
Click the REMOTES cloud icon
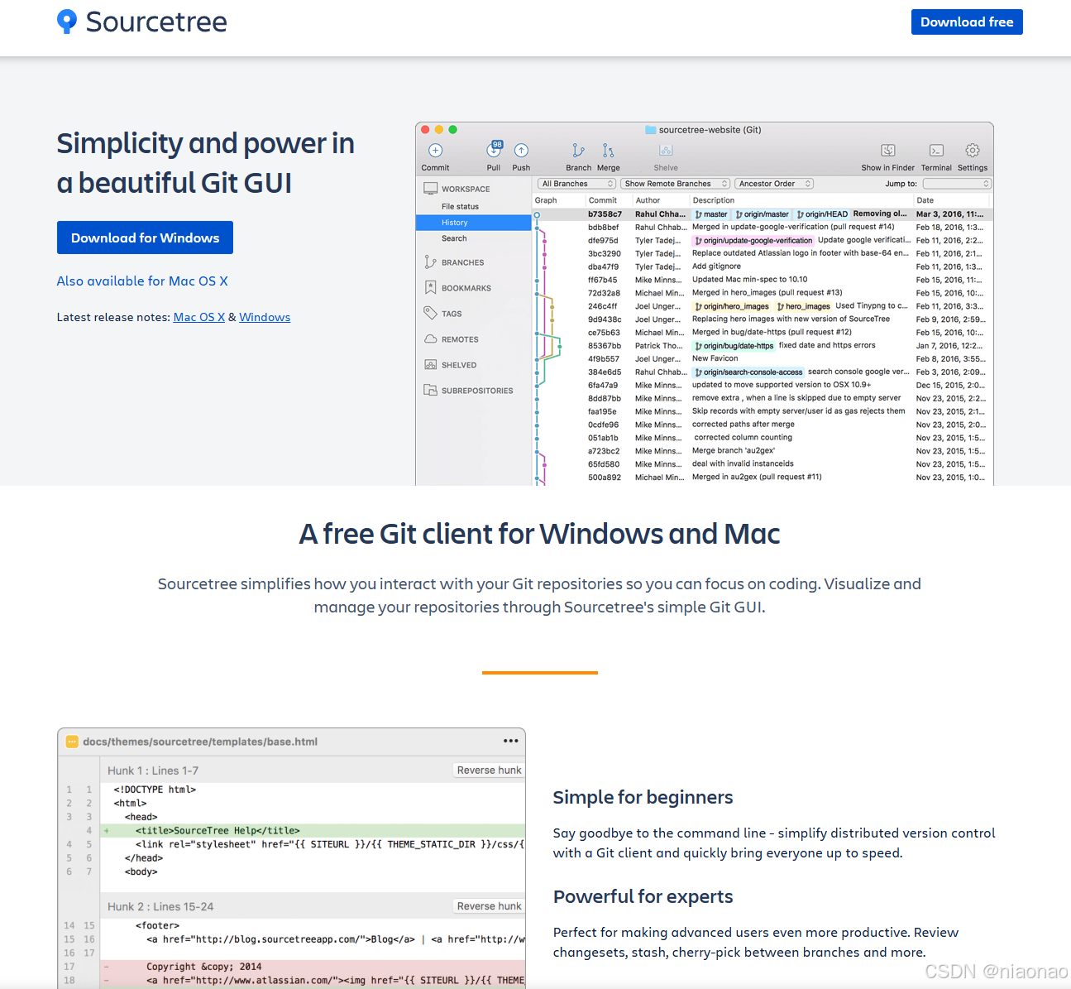[430, 339]
